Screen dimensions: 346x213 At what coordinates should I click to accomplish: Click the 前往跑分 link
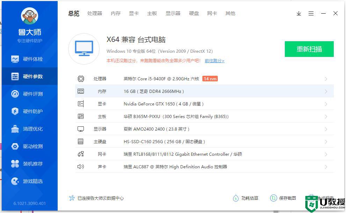pyautogui.click(x=214, y=61)
